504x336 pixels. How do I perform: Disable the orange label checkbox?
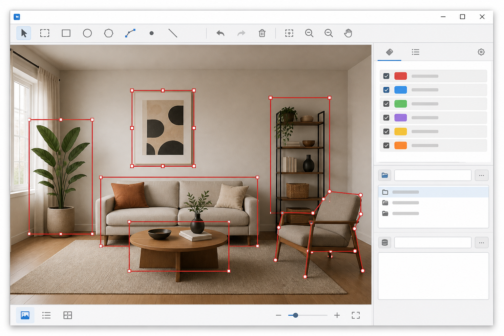click(386, 145)
